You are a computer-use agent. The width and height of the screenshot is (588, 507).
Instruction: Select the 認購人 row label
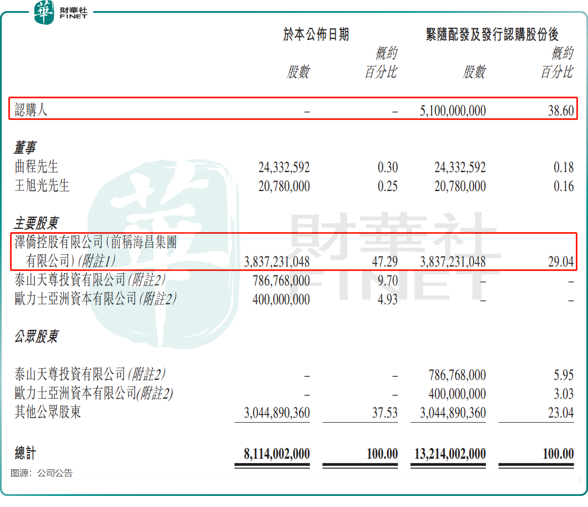(31, 110)
